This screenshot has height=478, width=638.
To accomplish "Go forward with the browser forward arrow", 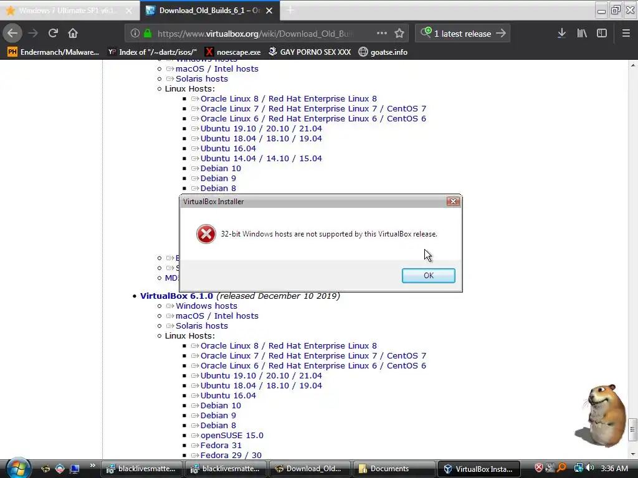I will point(33,34).
